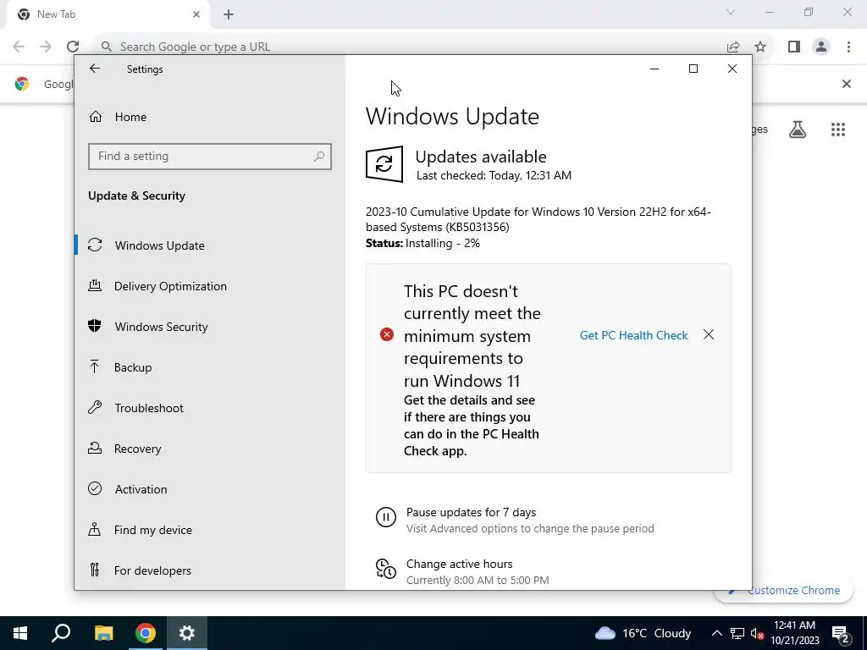Open Chrome profile avatar
This screenshot has width=867, height=650.
821,47
